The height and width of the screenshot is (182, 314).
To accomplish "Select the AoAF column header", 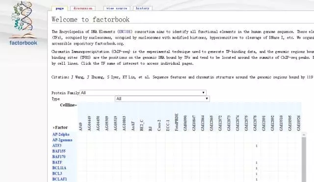I will coord(133,126).
